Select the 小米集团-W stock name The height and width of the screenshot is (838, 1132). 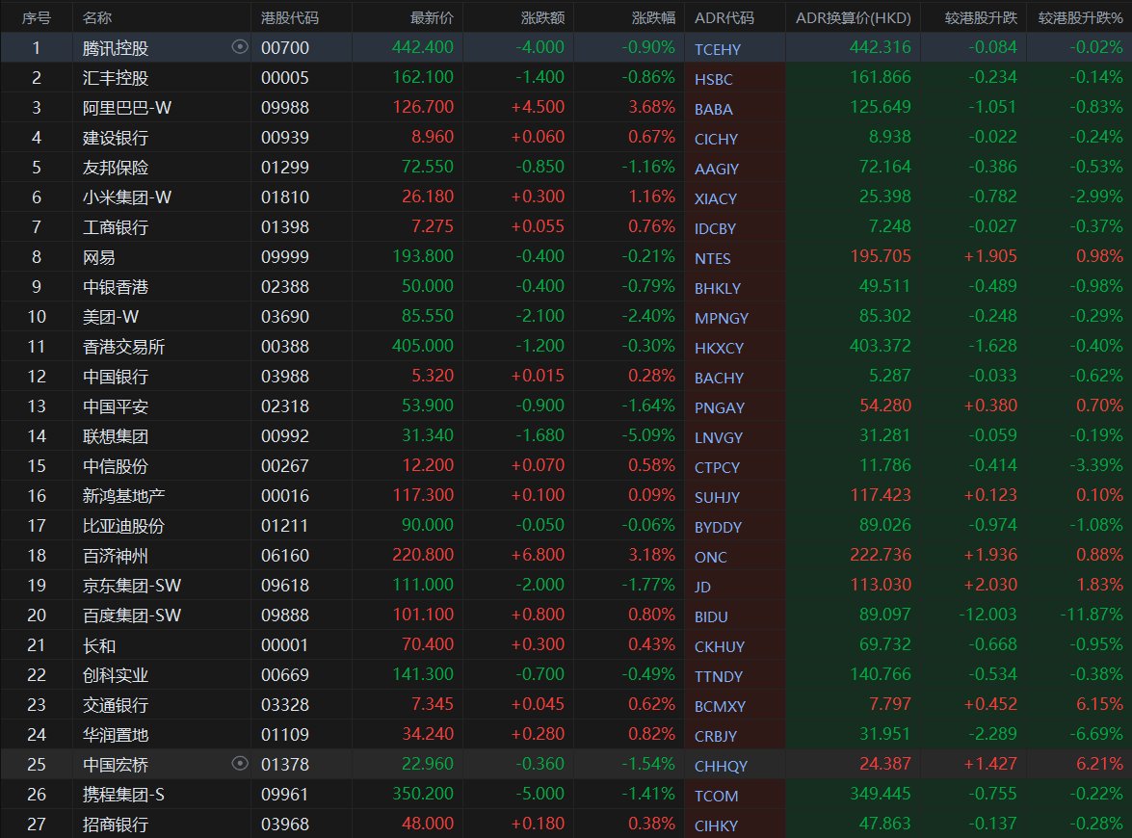point(127,197)
